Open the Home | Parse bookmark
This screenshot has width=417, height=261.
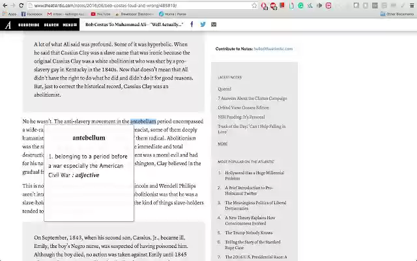[x=173, y=14]
